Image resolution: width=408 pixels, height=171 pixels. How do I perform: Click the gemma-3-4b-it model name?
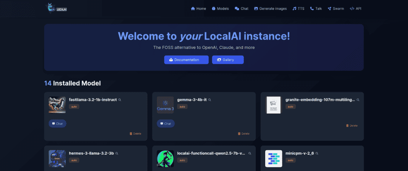[192, 99]
